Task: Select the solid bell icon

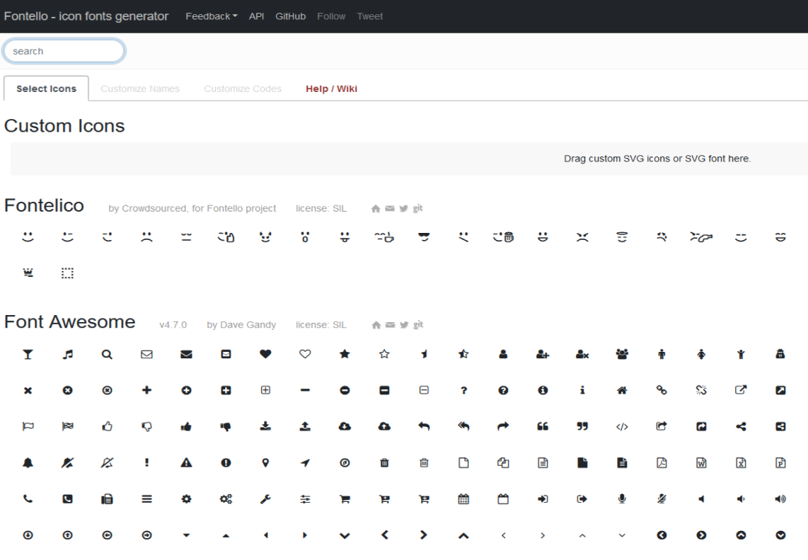Action: [x=28, y=462]
